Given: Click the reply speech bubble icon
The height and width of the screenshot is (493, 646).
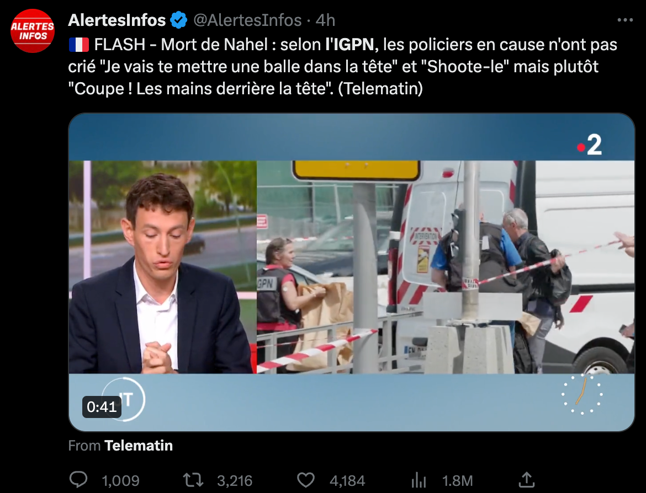Looking at the screenshot, I should (x=78, y=480).
